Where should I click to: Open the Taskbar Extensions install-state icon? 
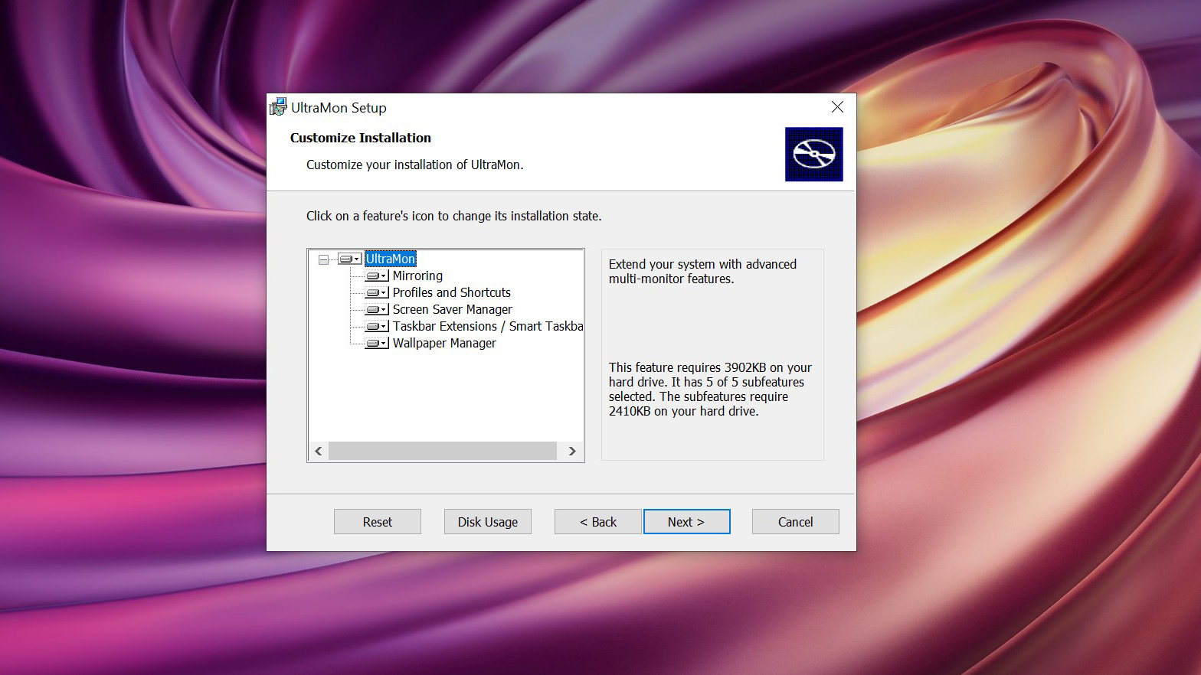click(377, 327)
